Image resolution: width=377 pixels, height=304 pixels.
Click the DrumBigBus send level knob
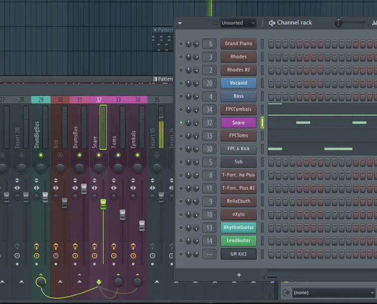coord(41,282)
